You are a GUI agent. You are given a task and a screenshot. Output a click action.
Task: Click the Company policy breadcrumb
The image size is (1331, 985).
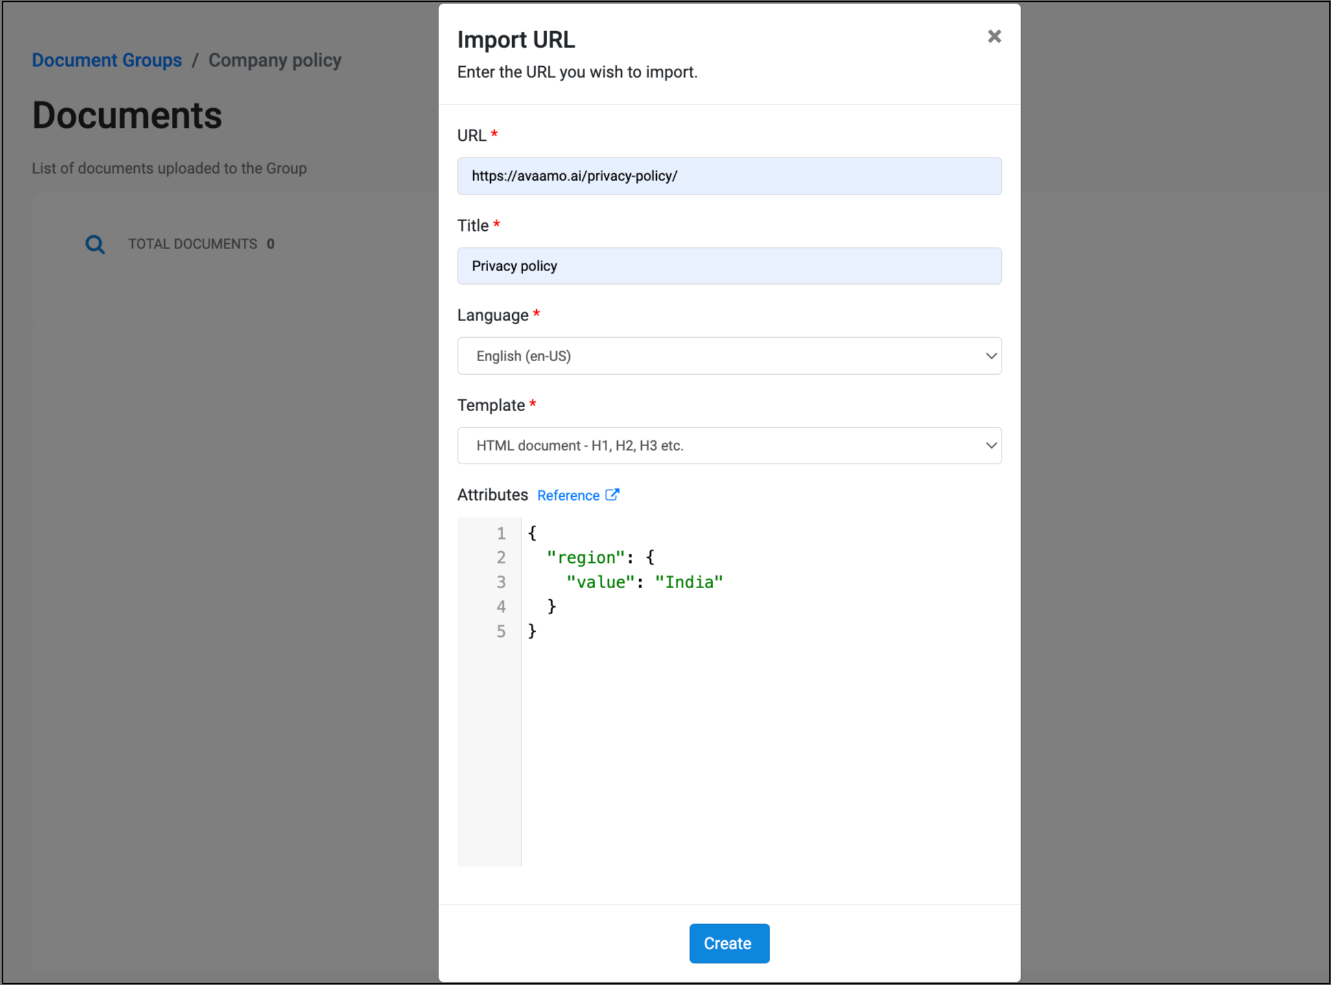274,60
